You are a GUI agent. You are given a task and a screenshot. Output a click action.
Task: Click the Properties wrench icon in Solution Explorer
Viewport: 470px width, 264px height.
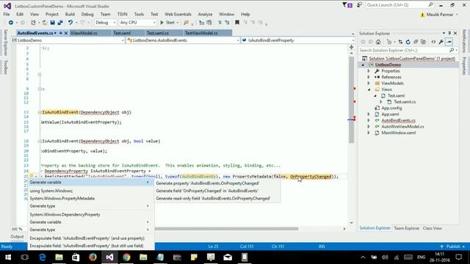(441, 42)
